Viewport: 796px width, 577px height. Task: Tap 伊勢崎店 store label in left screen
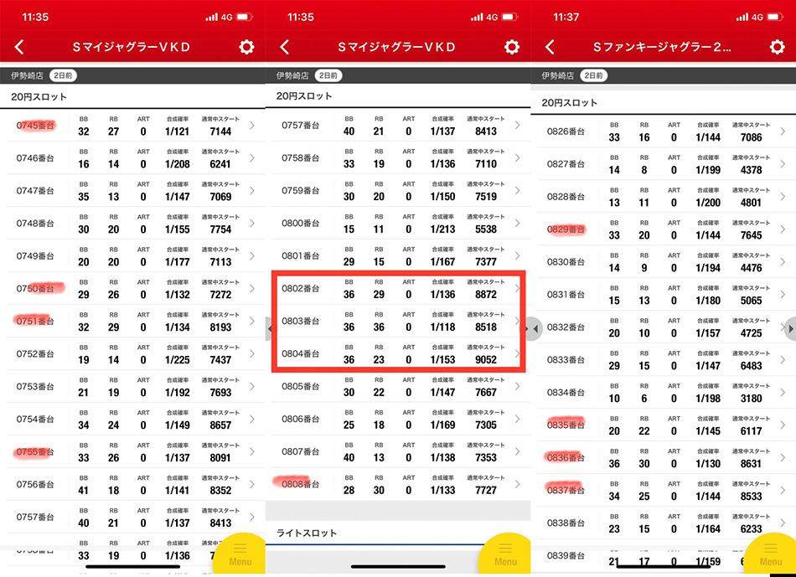coord(28,75)
